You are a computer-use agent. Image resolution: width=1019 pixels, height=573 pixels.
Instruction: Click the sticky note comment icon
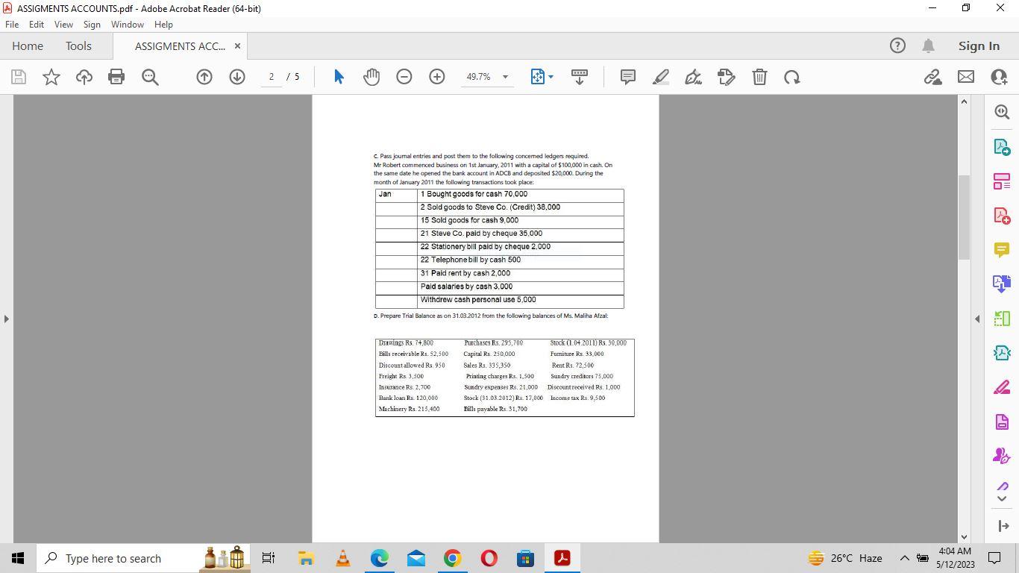[x=627, y=77]
